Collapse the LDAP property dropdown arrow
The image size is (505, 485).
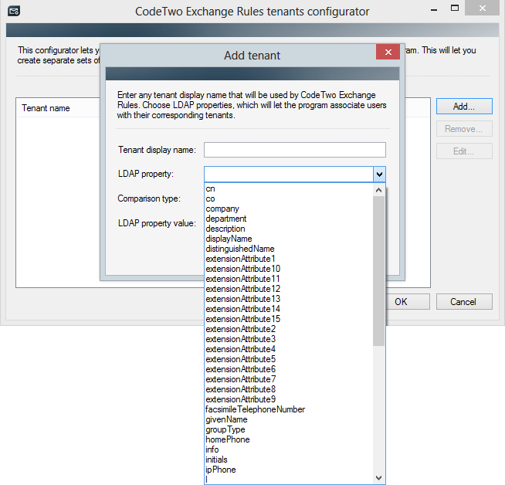click(x=379, y=175)
